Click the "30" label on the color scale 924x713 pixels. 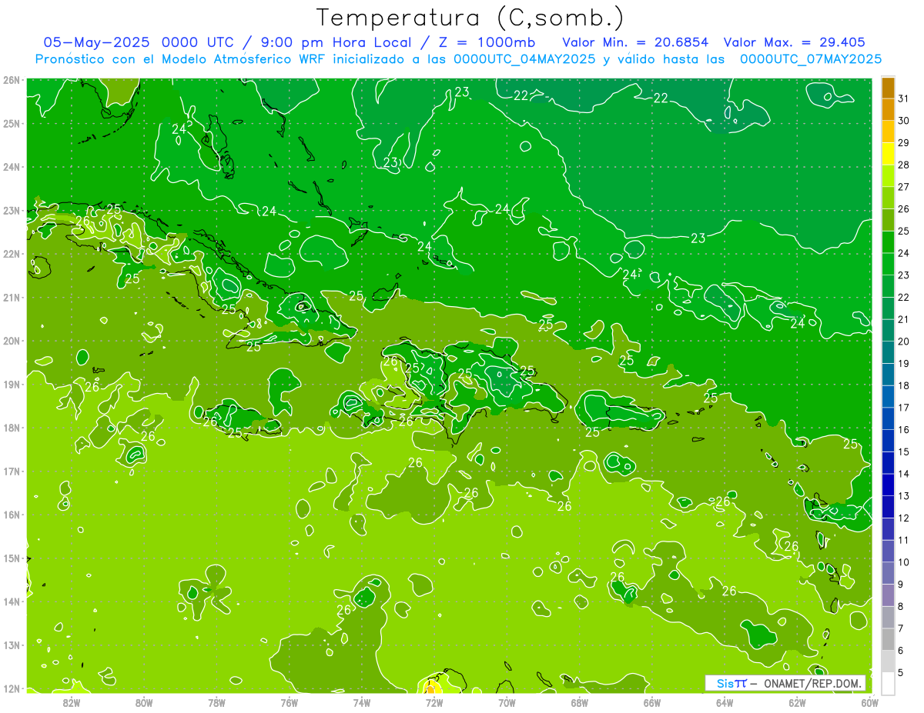pyautogui.click(x=903, y=121)
